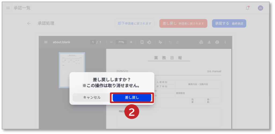Toggle the PDF viewer sidebar menu
275x134 pixels.
(x=46, y=42)
